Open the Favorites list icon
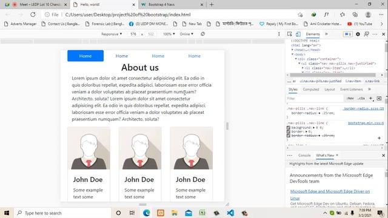The width and height of the screenshot is (388, 218). coord(343,15)
